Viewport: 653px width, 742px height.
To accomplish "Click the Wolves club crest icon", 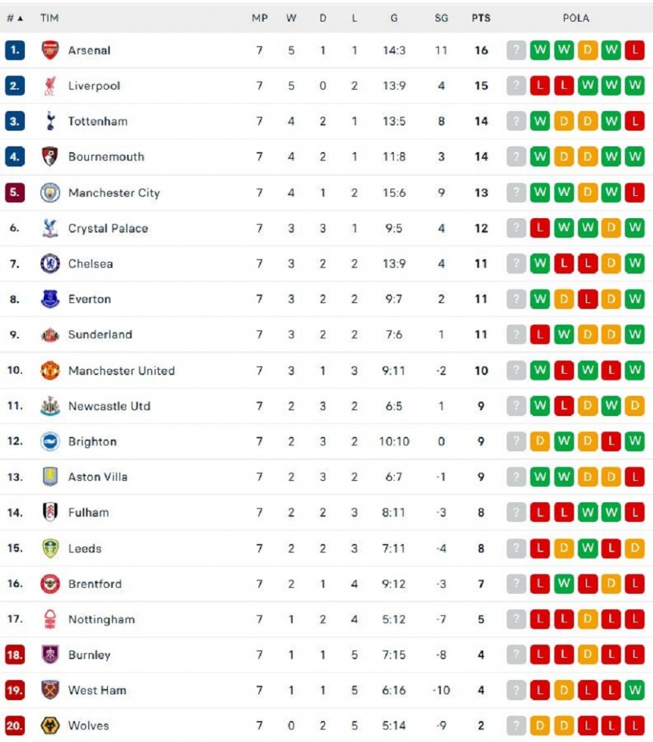I will click(50, 726).
